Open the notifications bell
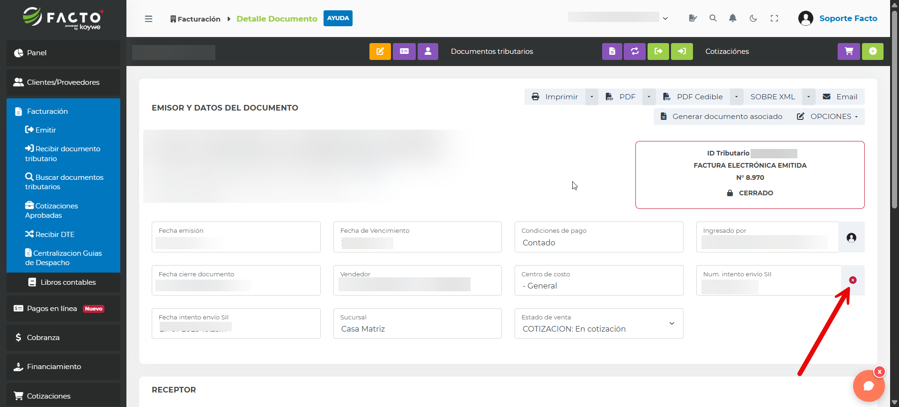Image resolution: width=899 pixels, height=407 pixels. 733,18
